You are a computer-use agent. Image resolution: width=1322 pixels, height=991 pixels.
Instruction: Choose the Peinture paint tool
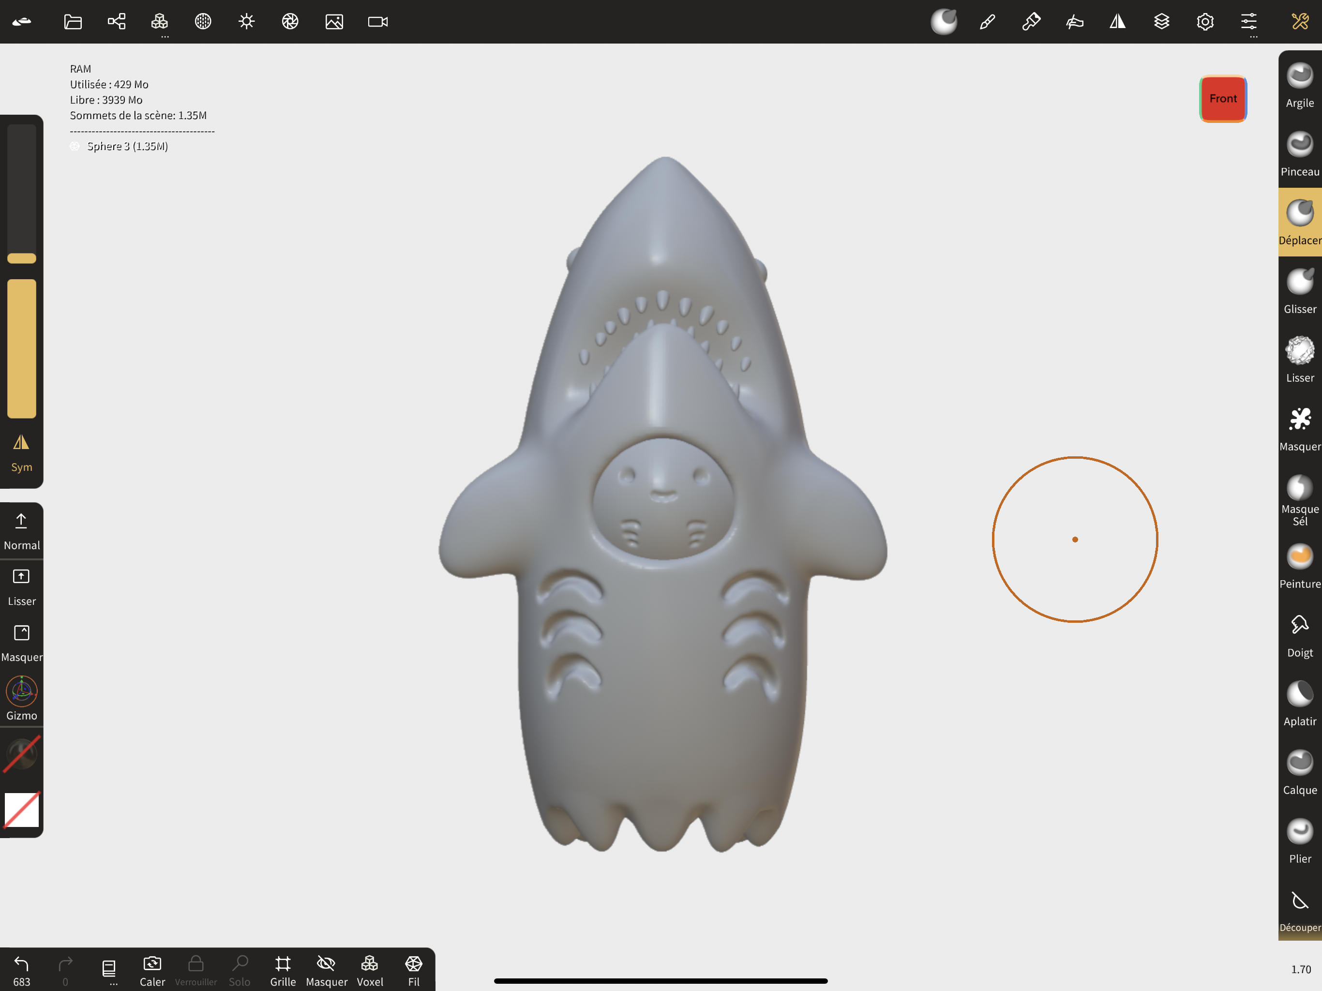point(1299,567)
